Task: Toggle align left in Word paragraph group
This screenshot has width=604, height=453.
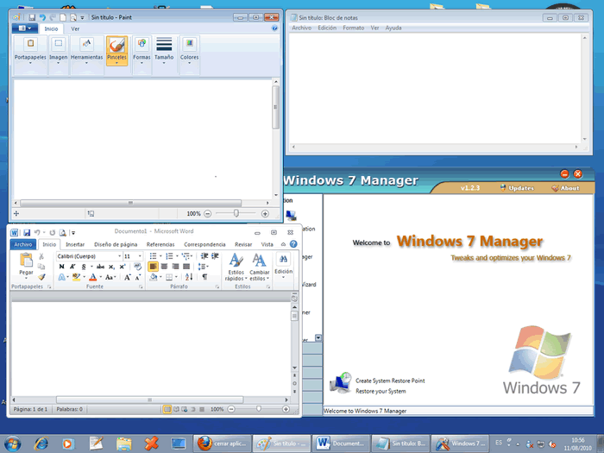Action: coord(153,267)
